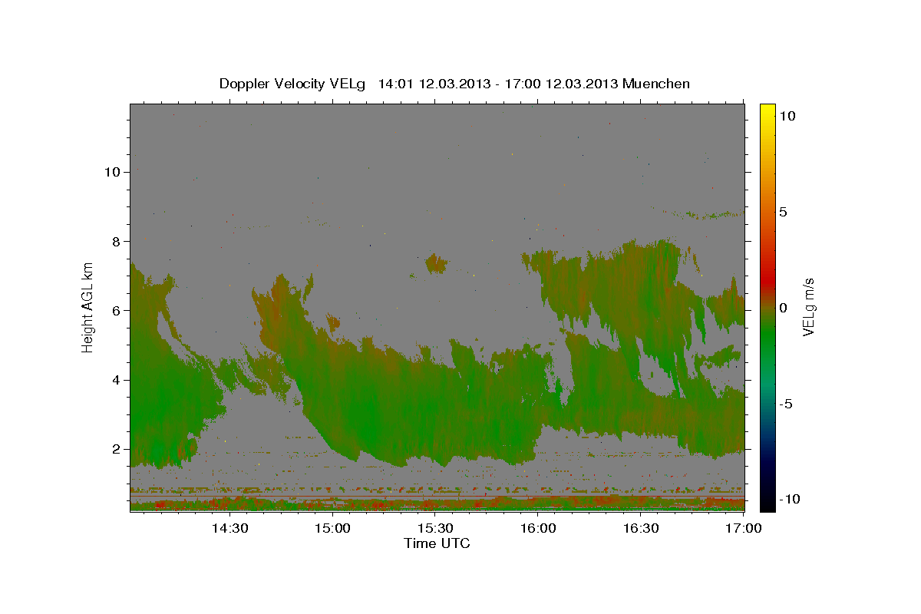The image size is (921, 614).
Task: Click the colorbar label '10' at top
Action: pos(787,116)
